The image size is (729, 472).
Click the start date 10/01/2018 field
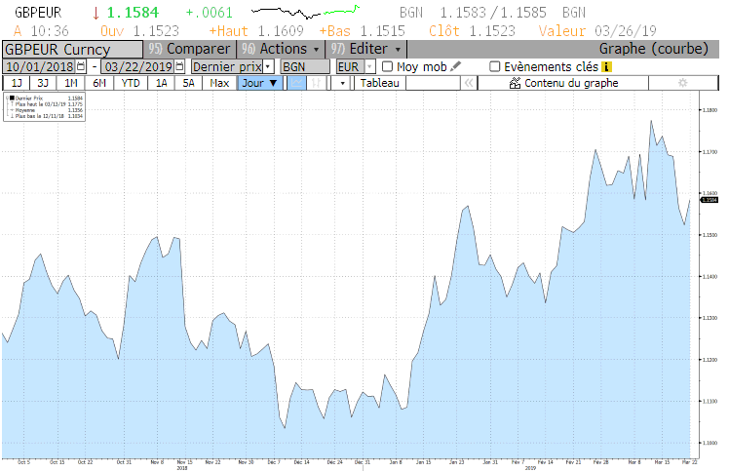click(x=40, y=66)
